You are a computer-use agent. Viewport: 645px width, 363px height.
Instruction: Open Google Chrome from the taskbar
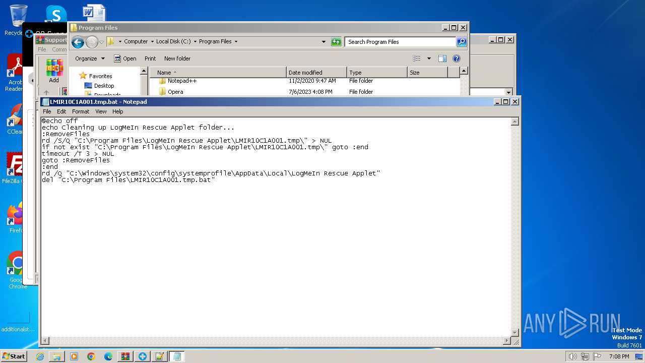point(91,356)
